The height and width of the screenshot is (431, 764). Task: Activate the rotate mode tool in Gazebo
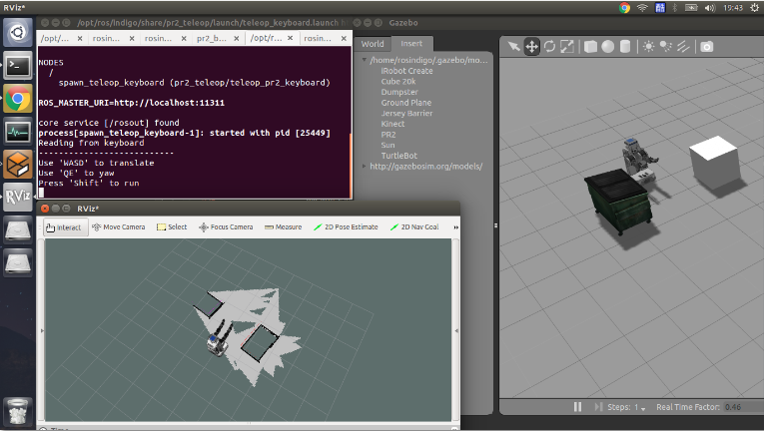pos(549,46)
